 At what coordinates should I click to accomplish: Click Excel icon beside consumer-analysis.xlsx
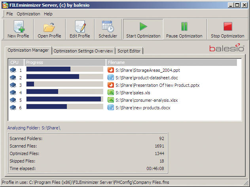[111, 100]
